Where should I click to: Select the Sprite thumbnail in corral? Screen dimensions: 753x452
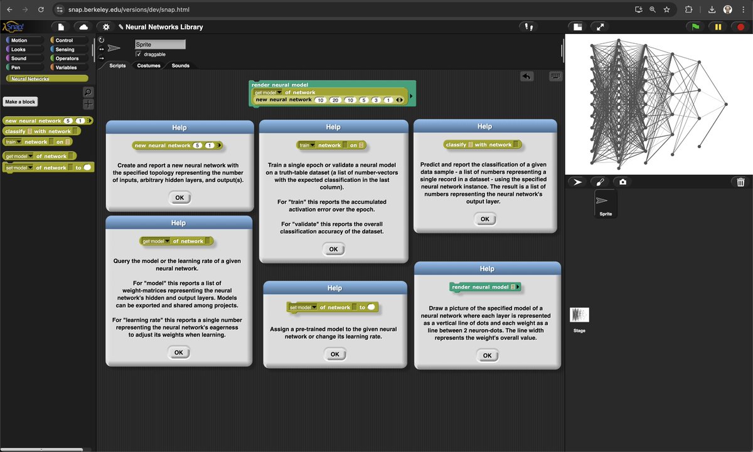606,203
